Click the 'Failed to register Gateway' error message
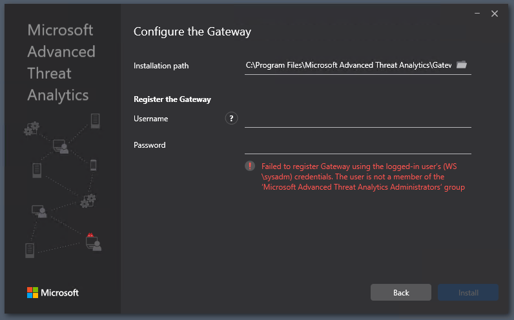 point(363,177)
